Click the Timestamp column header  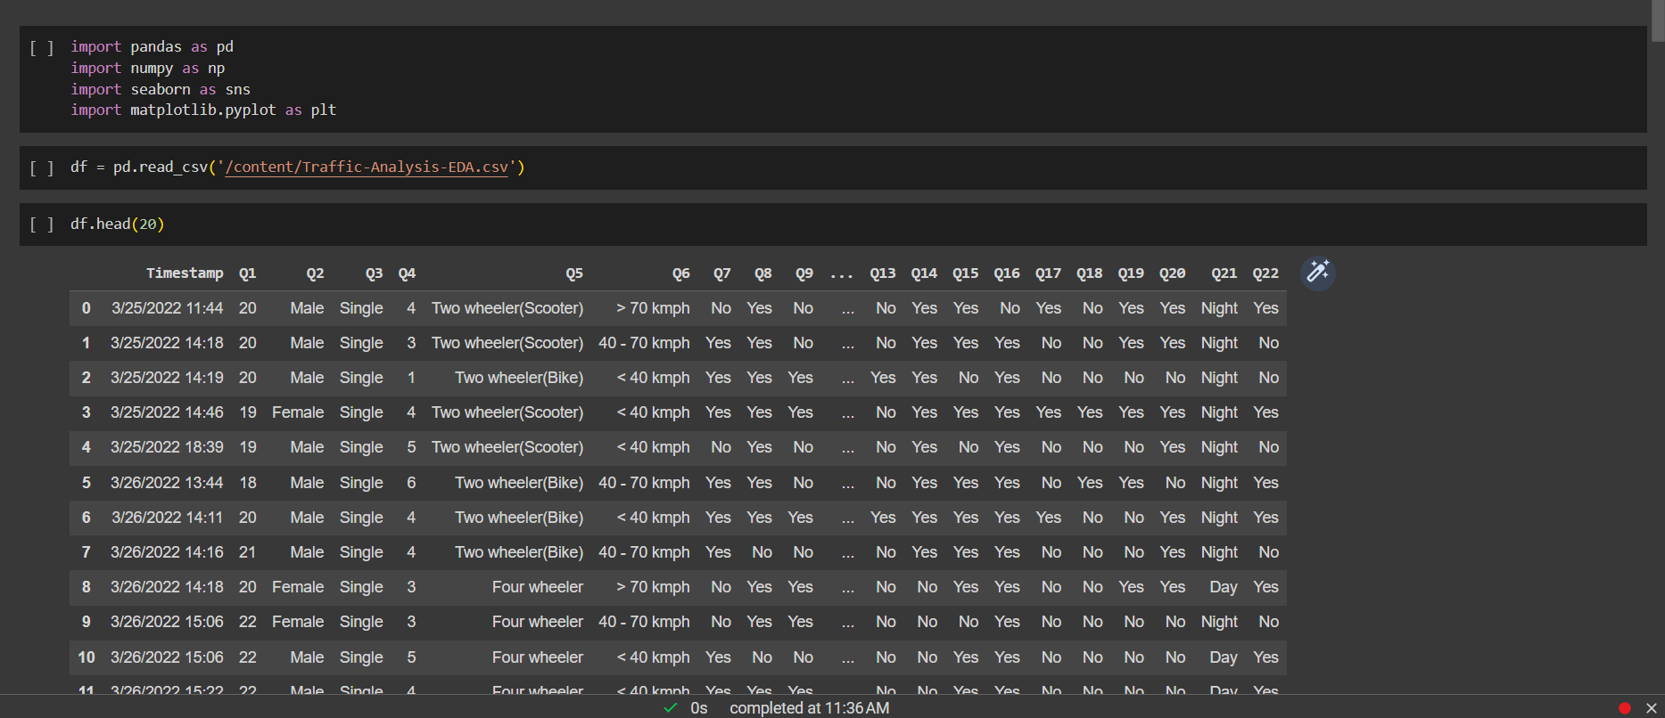[185, 273]
